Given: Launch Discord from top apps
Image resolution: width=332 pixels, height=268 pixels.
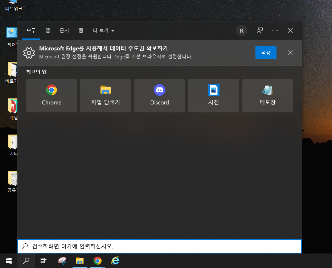Looking at the screenshot, I should click(159, 96).
